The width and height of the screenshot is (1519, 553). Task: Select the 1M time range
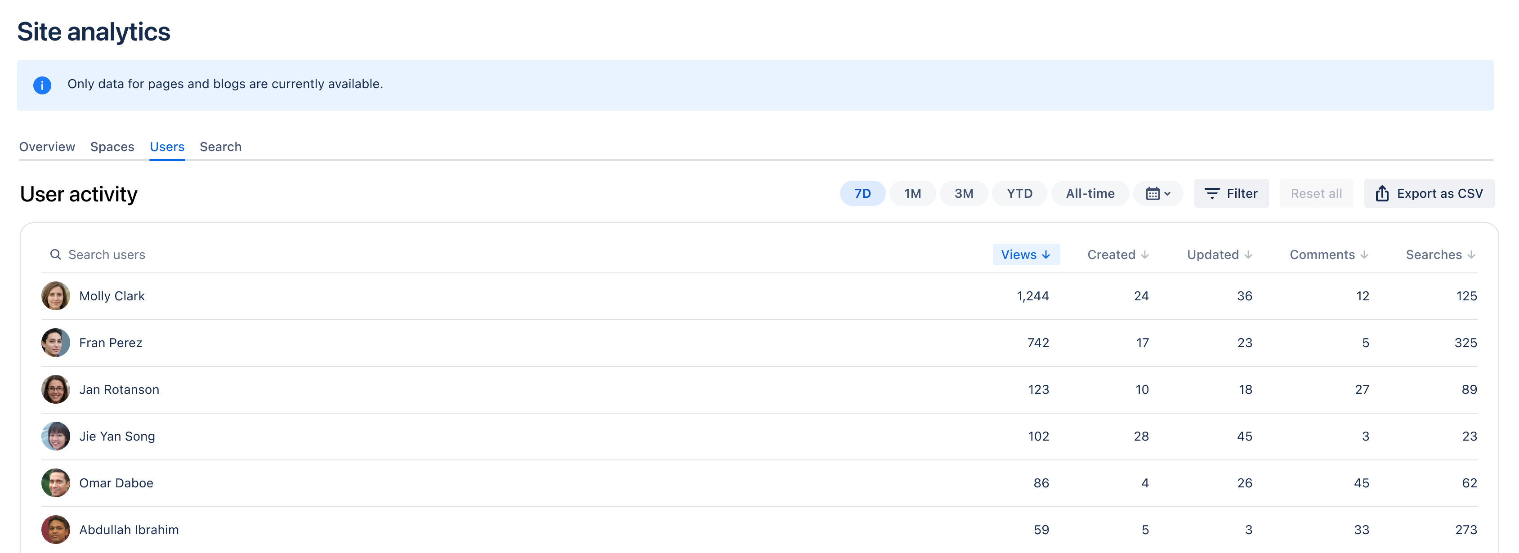pyautogui.click(x=912, y=193)
